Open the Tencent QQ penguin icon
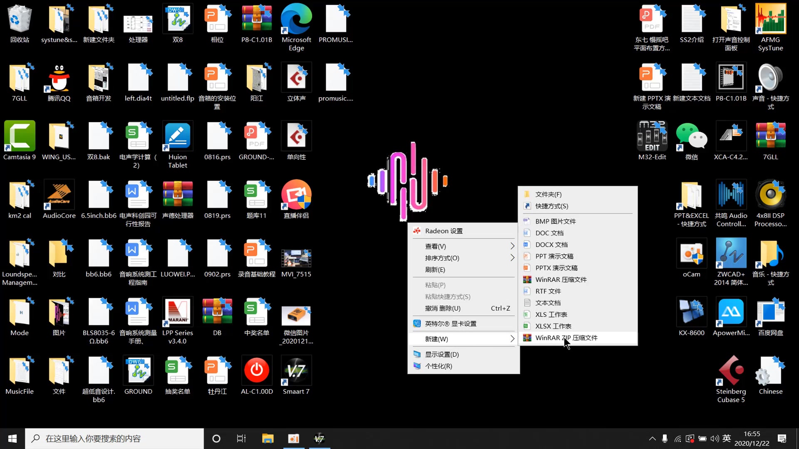Screen dimensions: 799x449 click(x=59, y=78)
